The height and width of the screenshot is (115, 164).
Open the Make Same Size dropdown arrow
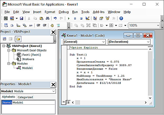[x=125, y=25]
